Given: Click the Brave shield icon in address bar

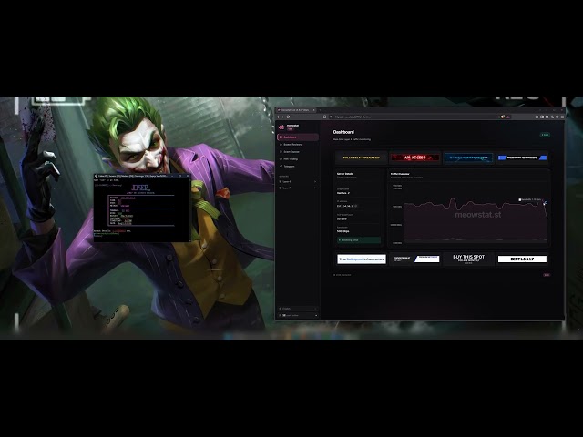Looking at the screenshot, I should [x=503, y=117].
